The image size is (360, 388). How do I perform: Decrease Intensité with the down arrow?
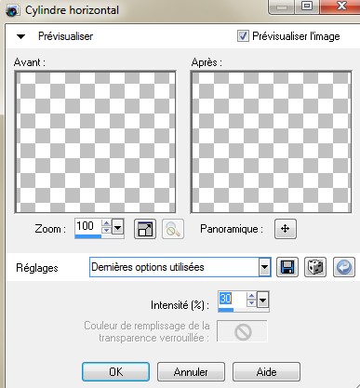tap(251, 303)
